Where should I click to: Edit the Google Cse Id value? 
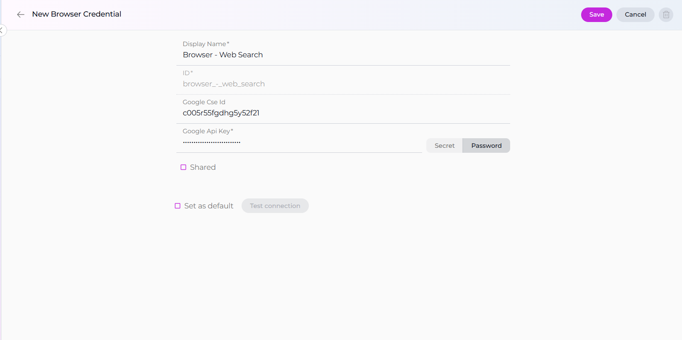pyautogui.click(x=221, y=113)
